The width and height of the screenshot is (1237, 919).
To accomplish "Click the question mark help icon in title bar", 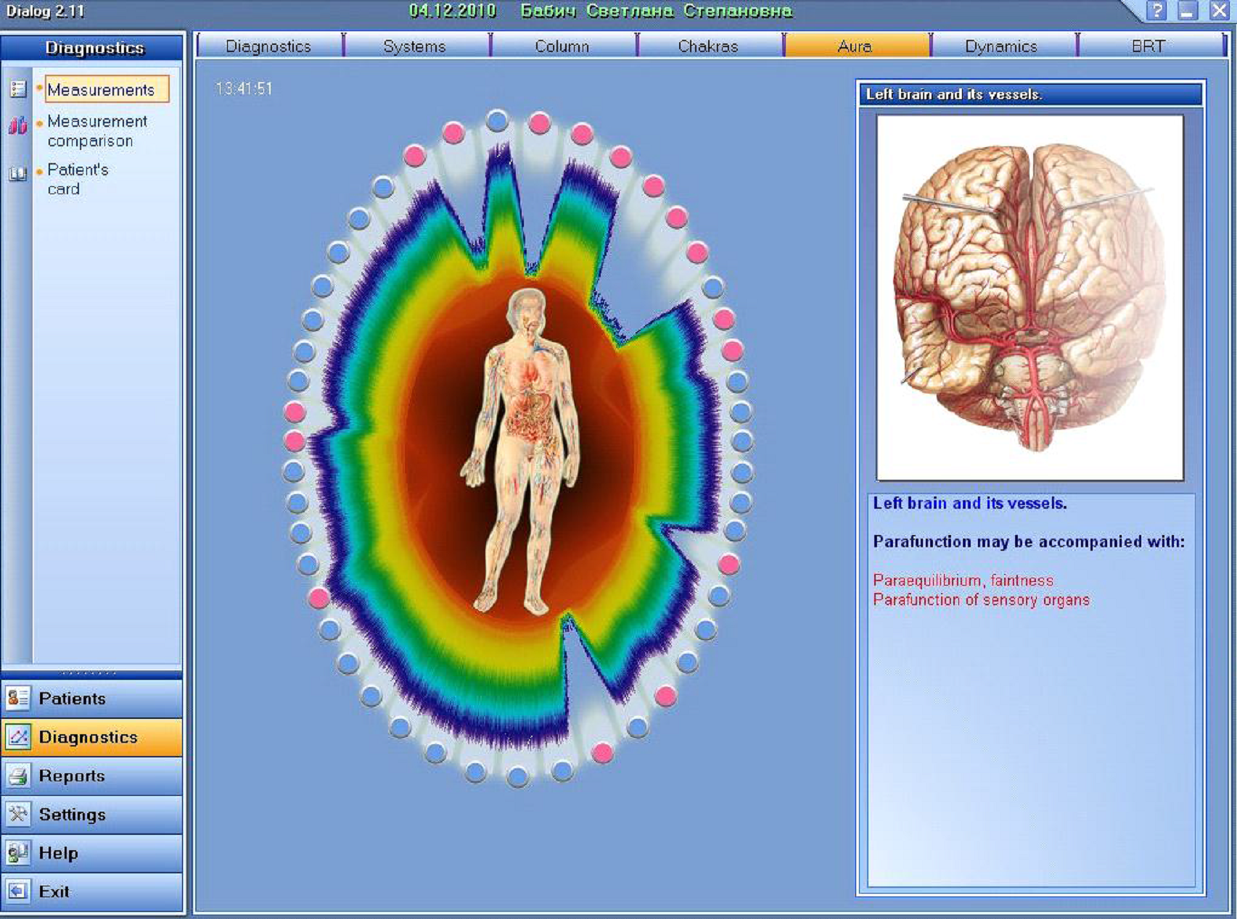I will click(1157, 11).
